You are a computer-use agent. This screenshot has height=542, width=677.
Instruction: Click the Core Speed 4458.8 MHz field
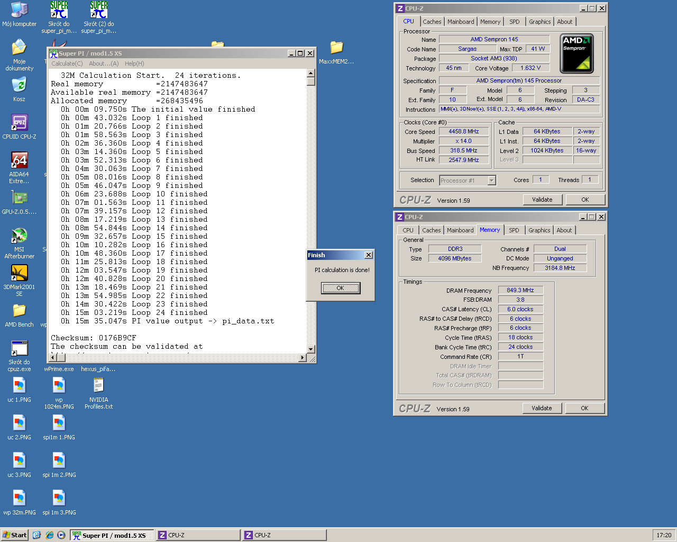point(464,131)
